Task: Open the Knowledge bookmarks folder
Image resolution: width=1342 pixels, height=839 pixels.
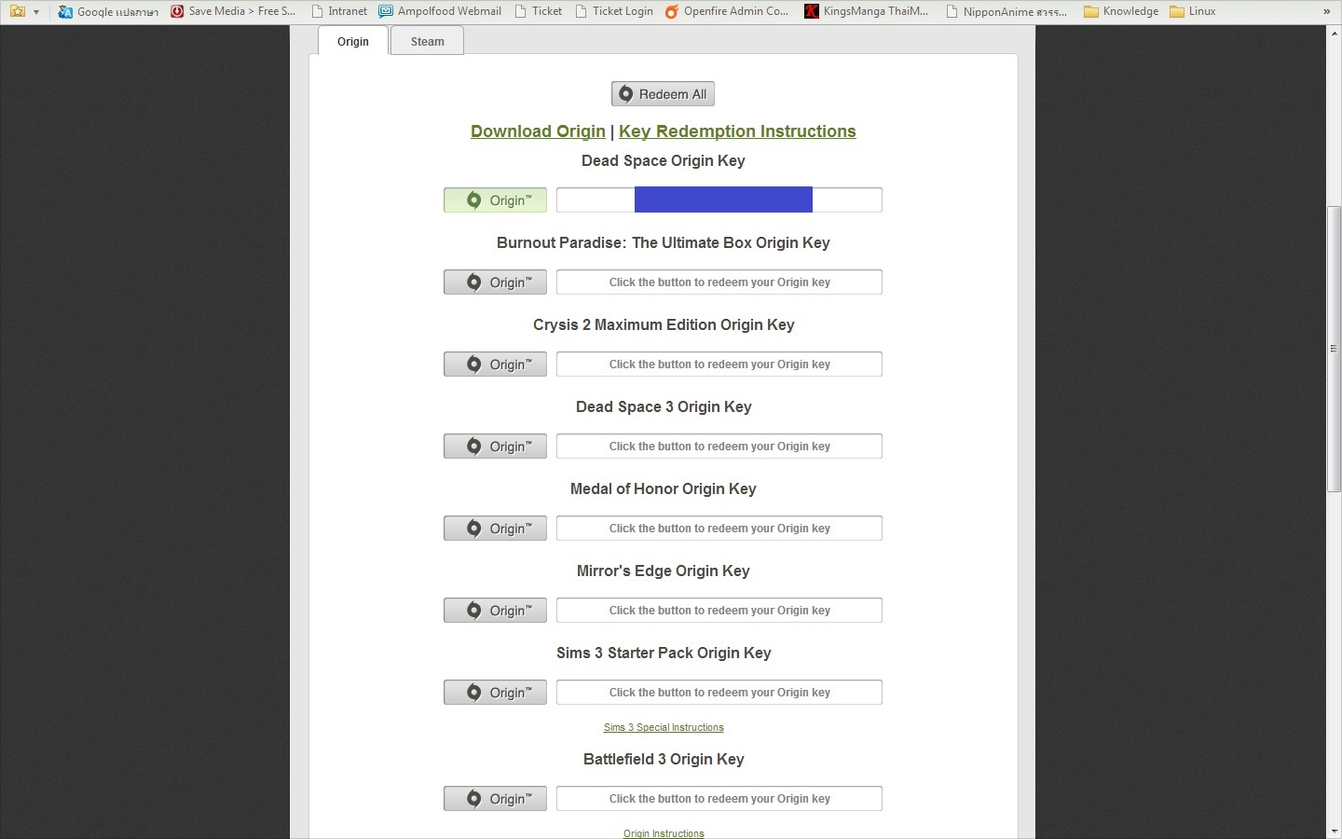Action: pyautogui.click(x=1121, y=11)
